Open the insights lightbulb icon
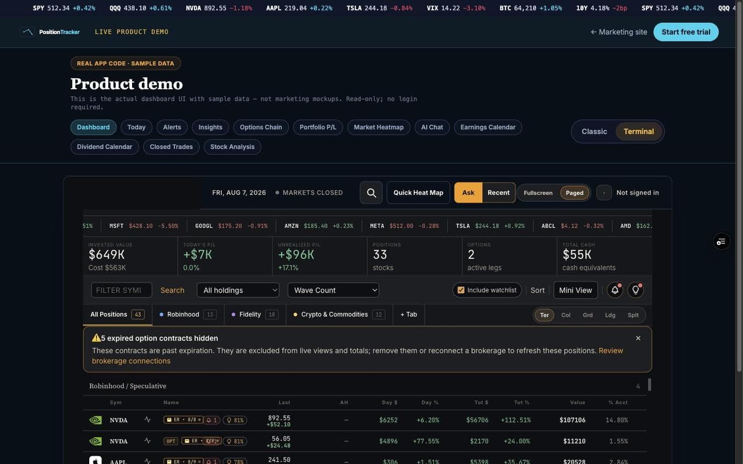Viewport: 743px width, 464px height. pos(636,290)
